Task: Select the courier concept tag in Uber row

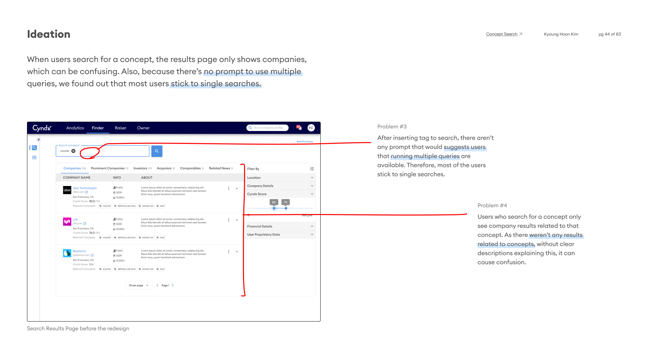Action: 105,206
